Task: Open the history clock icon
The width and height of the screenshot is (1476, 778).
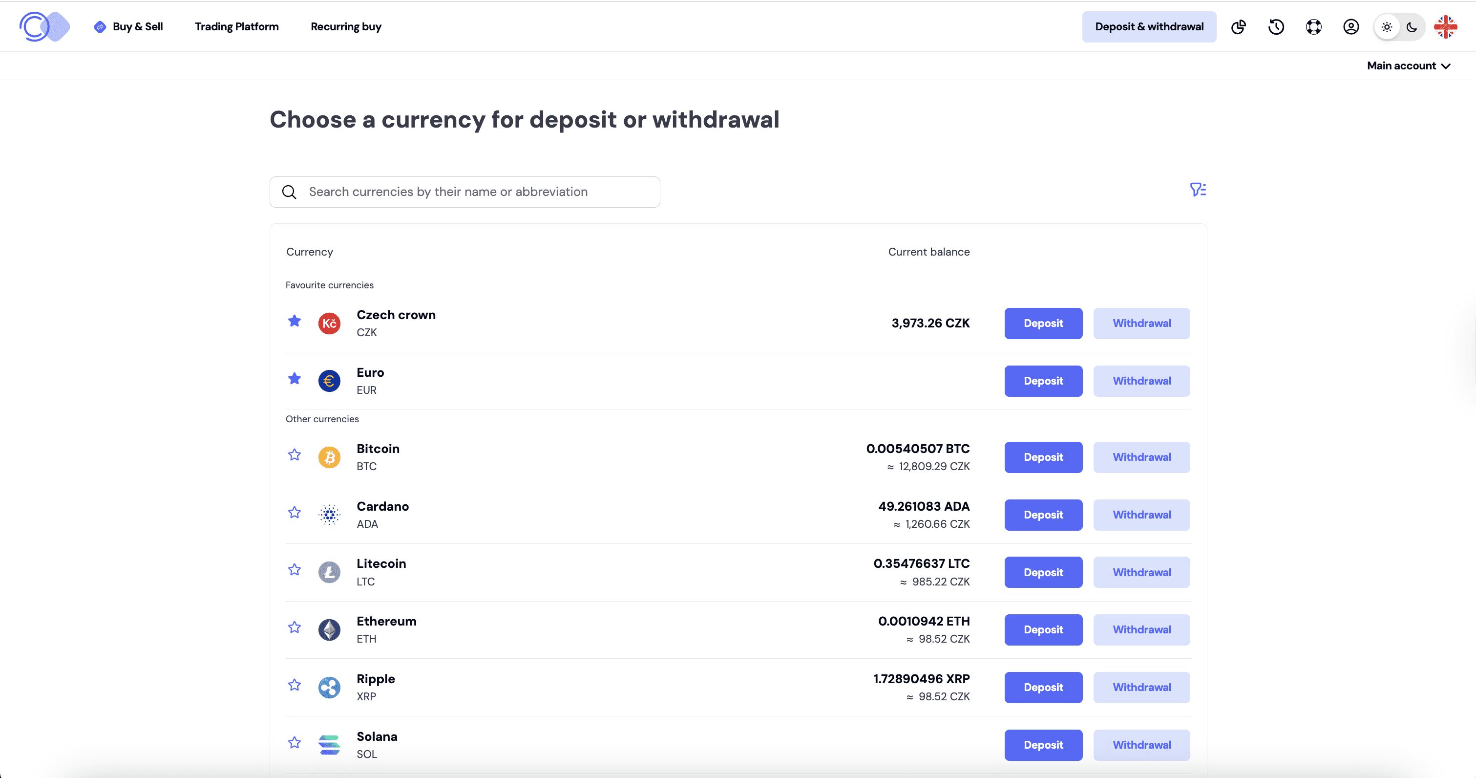Action: (1276, 27)
